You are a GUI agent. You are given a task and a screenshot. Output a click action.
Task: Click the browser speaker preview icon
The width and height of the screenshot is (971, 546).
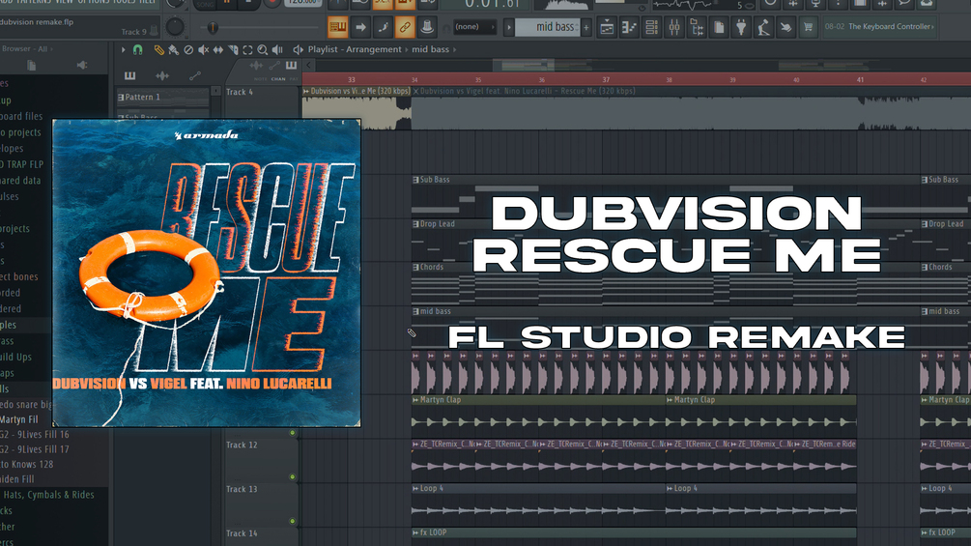(x=82, y=65)
